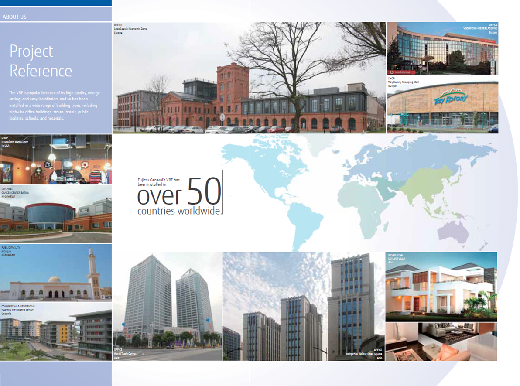Click the CANCER CENTER BATNA caption
This screenshot has height=386, width=520.
click(x=15, y=193)
